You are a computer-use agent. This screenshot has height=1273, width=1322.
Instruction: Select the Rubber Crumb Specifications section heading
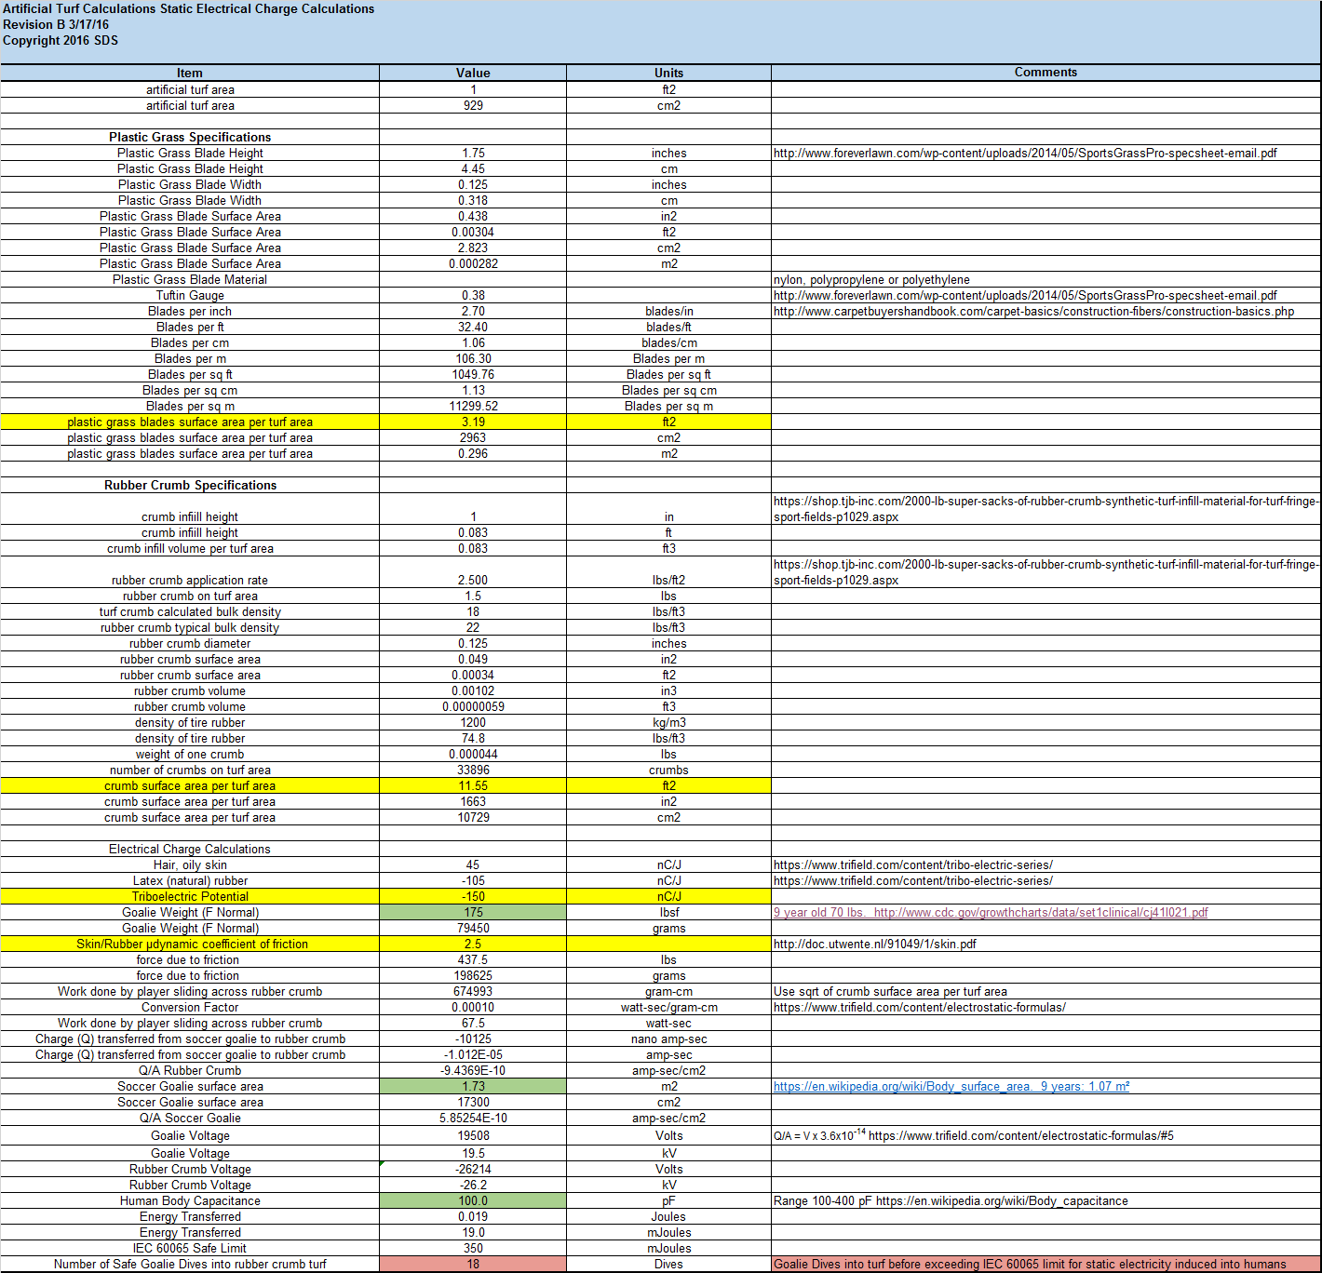click(x=190, y=485)
